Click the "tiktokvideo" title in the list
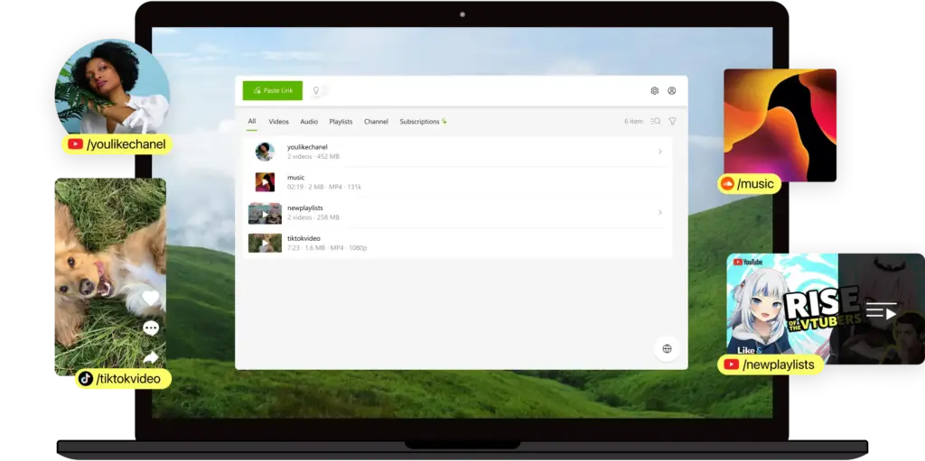925x461 pixels. [304, 238]
